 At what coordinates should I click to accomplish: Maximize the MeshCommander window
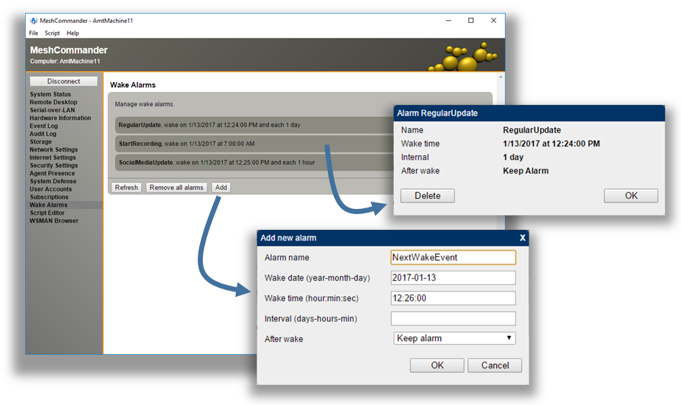point(471,20)
